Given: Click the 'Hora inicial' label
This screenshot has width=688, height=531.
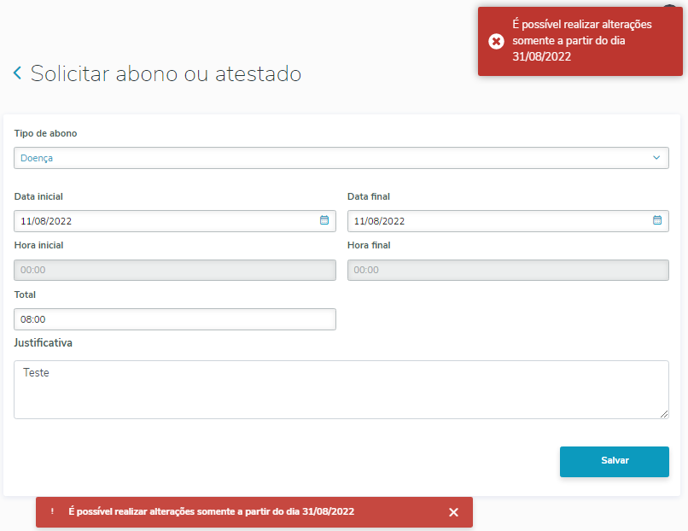Looking at the screenshot, I should pos(38,245).
